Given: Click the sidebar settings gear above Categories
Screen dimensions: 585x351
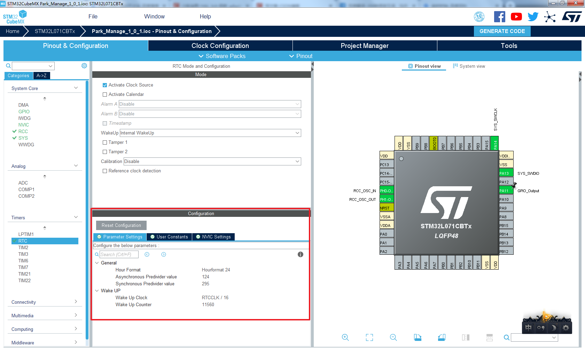Looking at the screenshot, I should tap(84, 65).
